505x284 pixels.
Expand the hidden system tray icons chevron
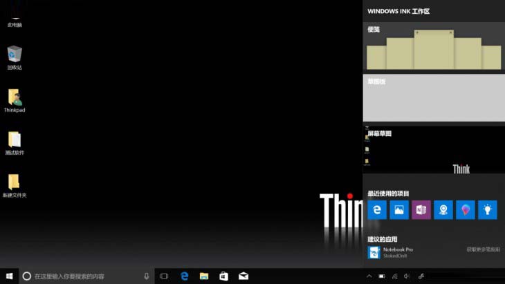point(369,276)
